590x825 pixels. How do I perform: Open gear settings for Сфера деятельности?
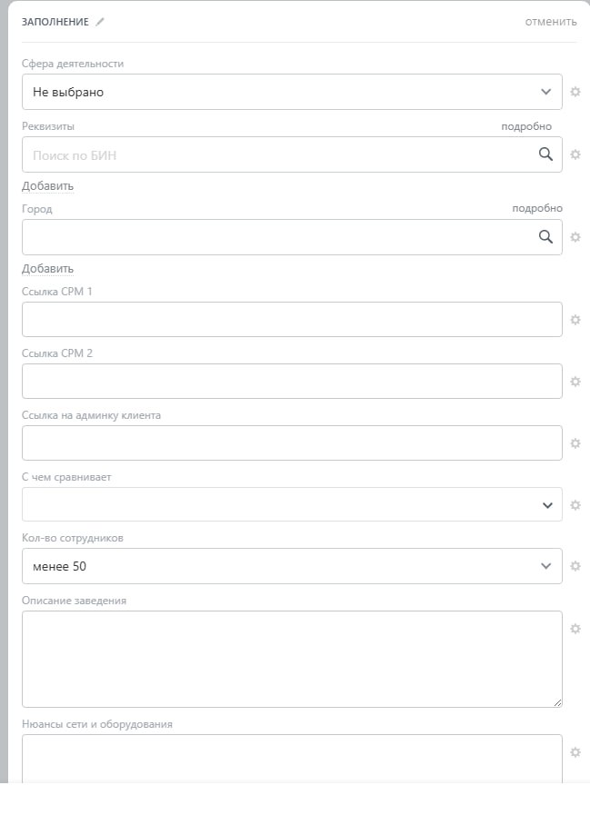pos(575,92)
